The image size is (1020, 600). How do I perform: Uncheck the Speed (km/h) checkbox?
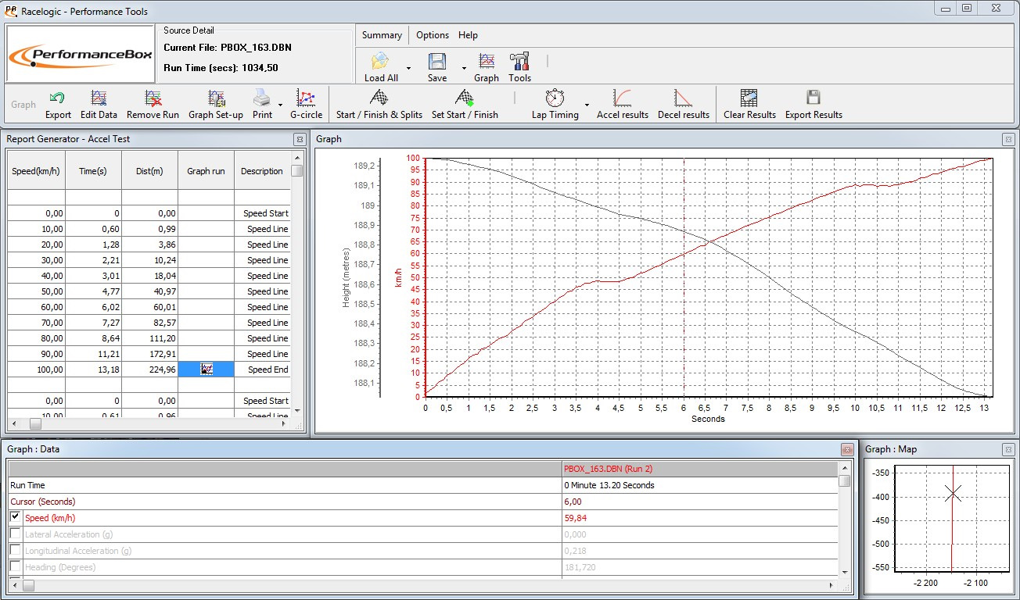(16, 517)
